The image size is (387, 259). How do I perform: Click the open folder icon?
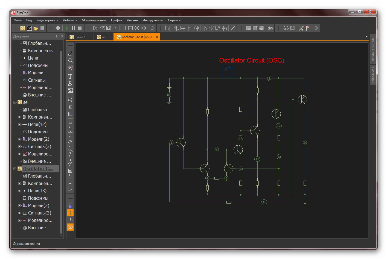pyautogui.click(x=36, y=28)
